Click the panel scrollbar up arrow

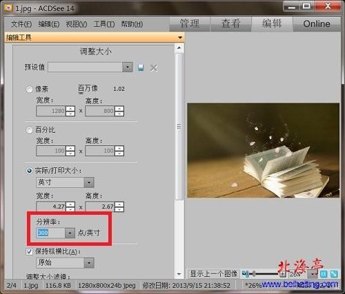click(x=179, y=48)
